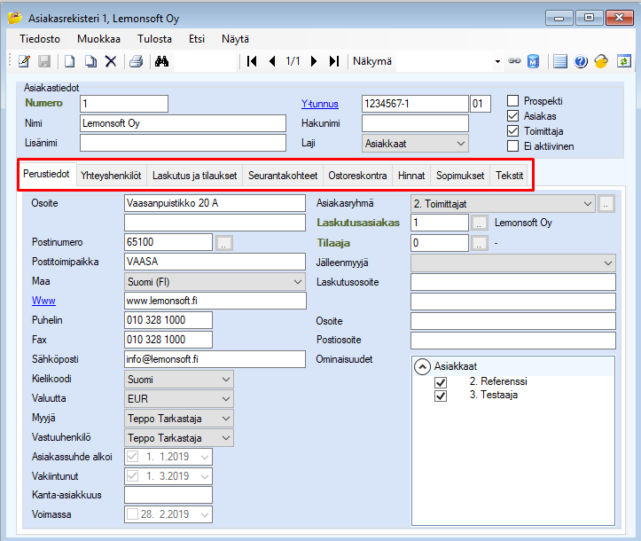Switch to the Tekstit tab
Screen dimensions: 641x541
509,176
